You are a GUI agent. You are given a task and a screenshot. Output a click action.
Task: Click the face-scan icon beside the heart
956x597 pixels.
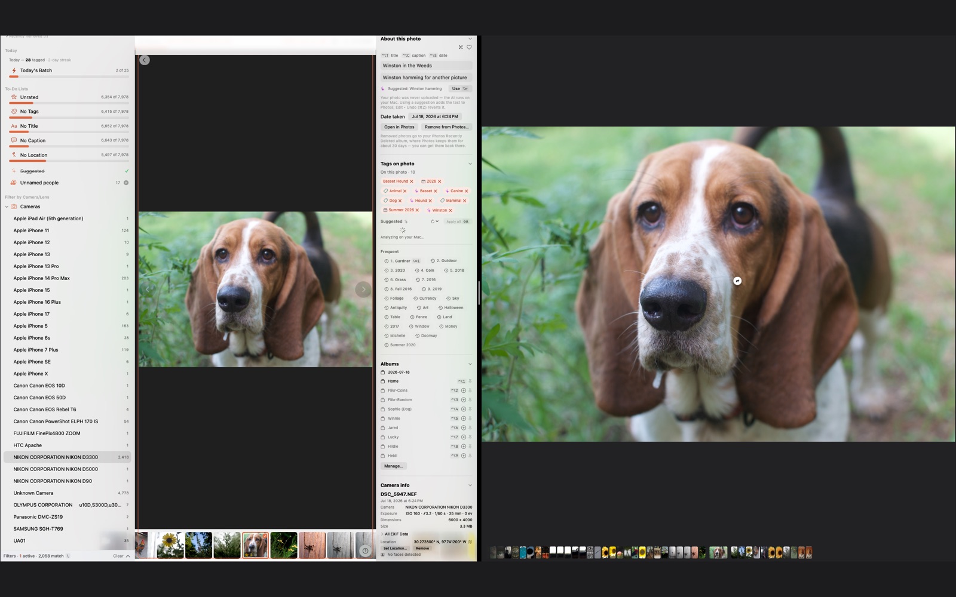(461, 47)
